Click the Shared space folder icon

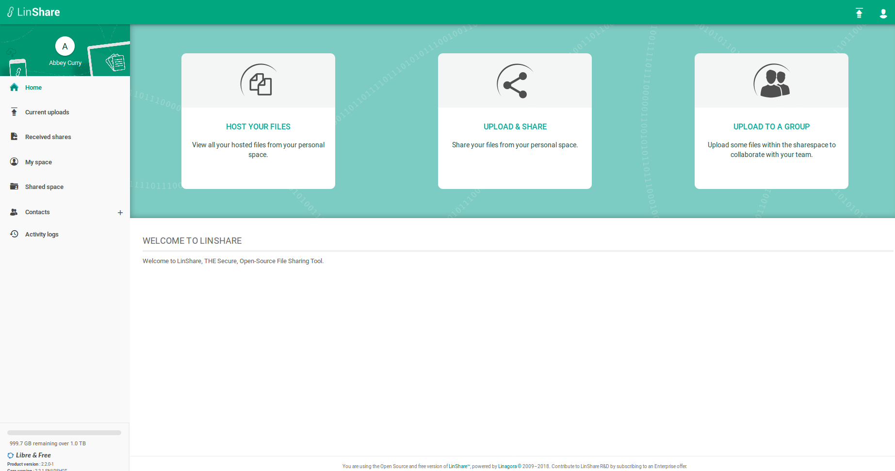[14, 187]
